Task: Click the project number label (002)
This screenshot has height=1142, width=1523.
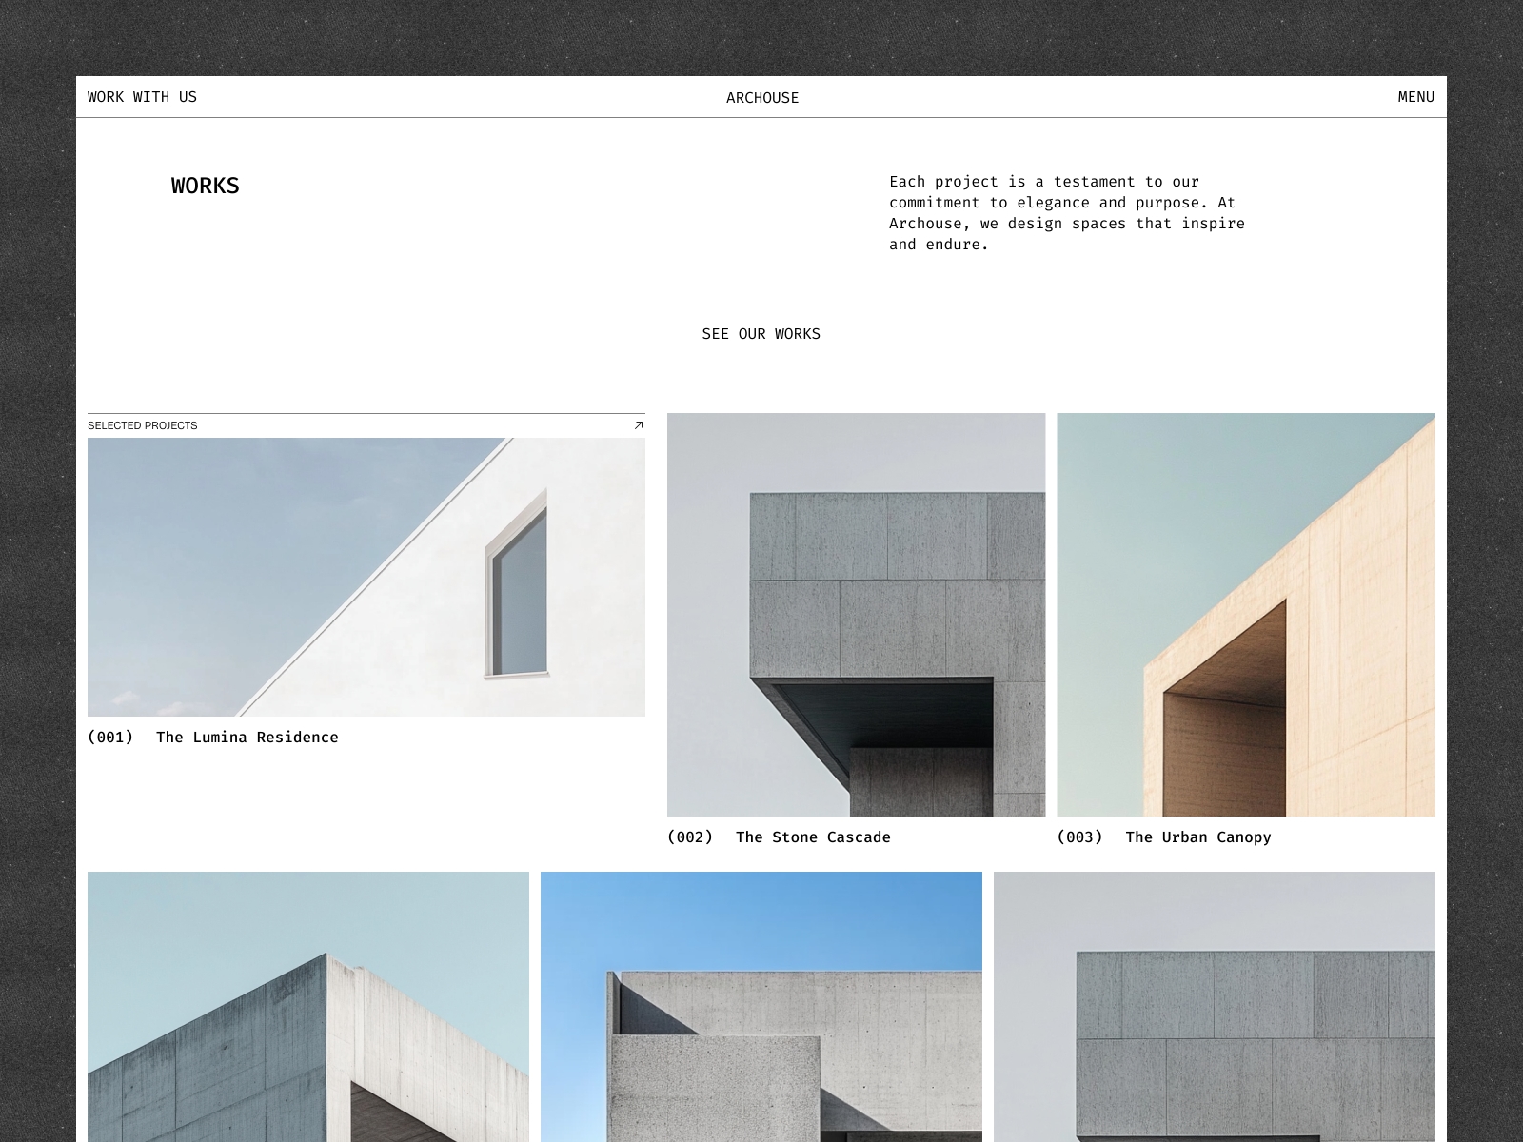Action: [x=691, y=837]
